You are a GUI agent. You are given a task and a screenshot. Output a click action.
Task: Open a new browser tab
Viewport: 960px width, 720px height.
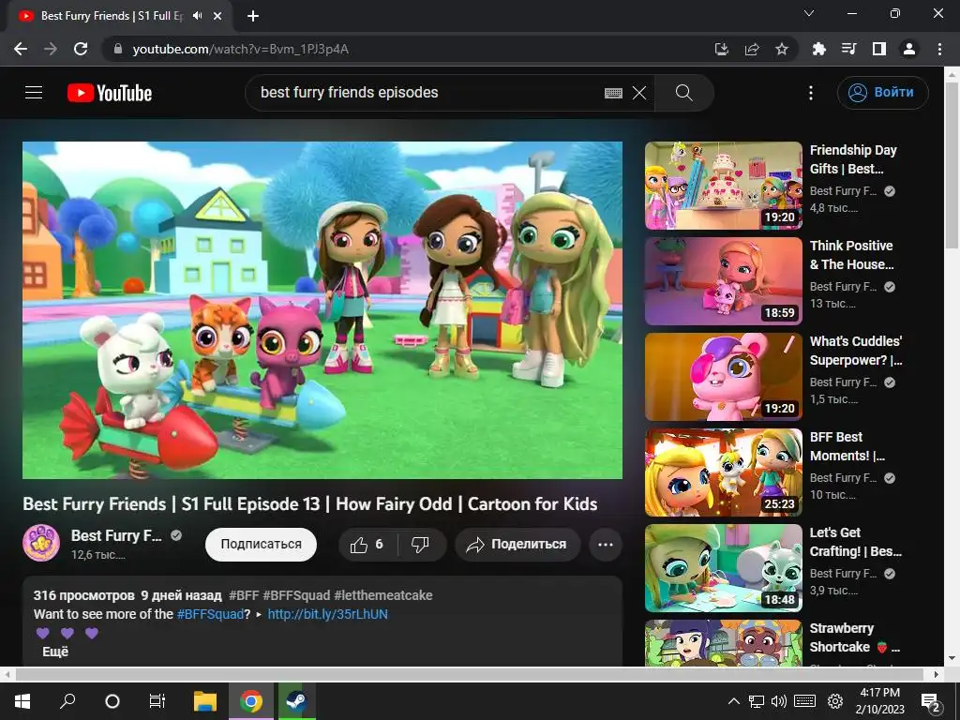click(x=253, y=16)
